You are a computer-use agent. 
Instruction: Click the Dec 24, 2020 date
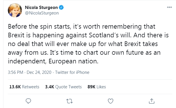pos(39,72)
